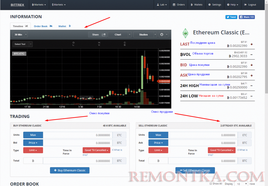Click the Sell Ethereum Classic button
This screenshot has height=186, width=268.
click(x=195, y=170)
